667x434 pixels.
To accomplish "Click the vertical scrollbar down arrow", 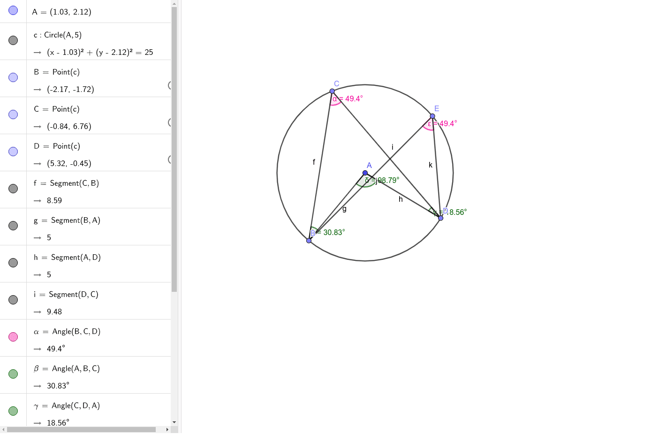I will click(x=174, y=422).
